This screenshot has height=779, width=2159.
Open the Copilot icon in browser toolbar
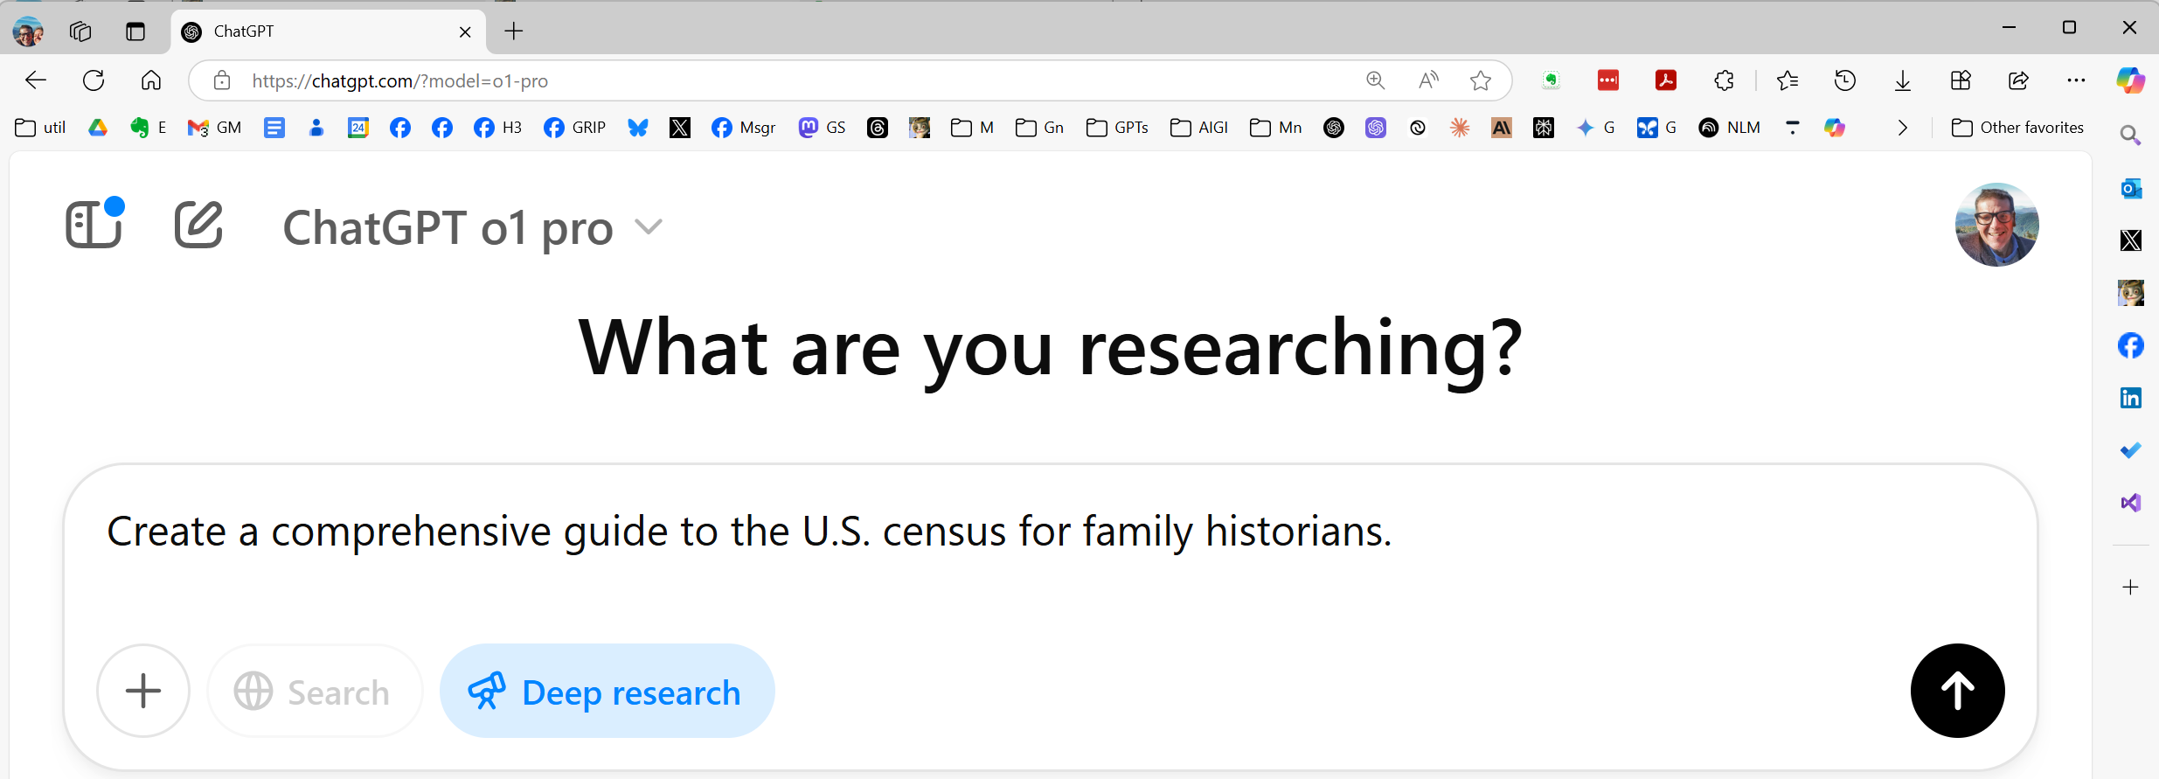coord(2130,80)
